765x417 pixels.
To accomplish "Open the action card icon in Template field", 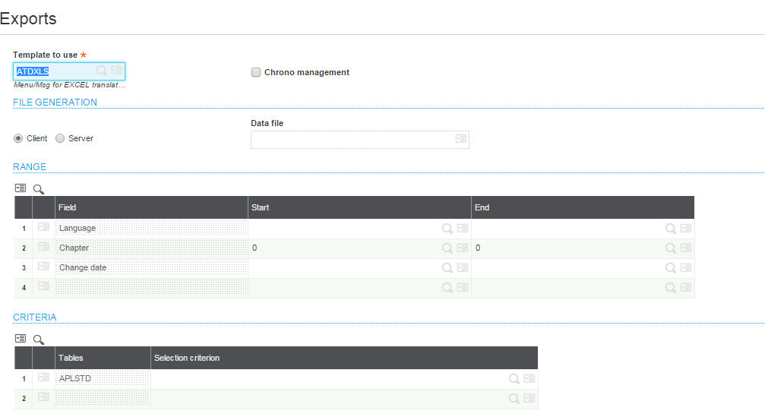I will click(116, 71).
